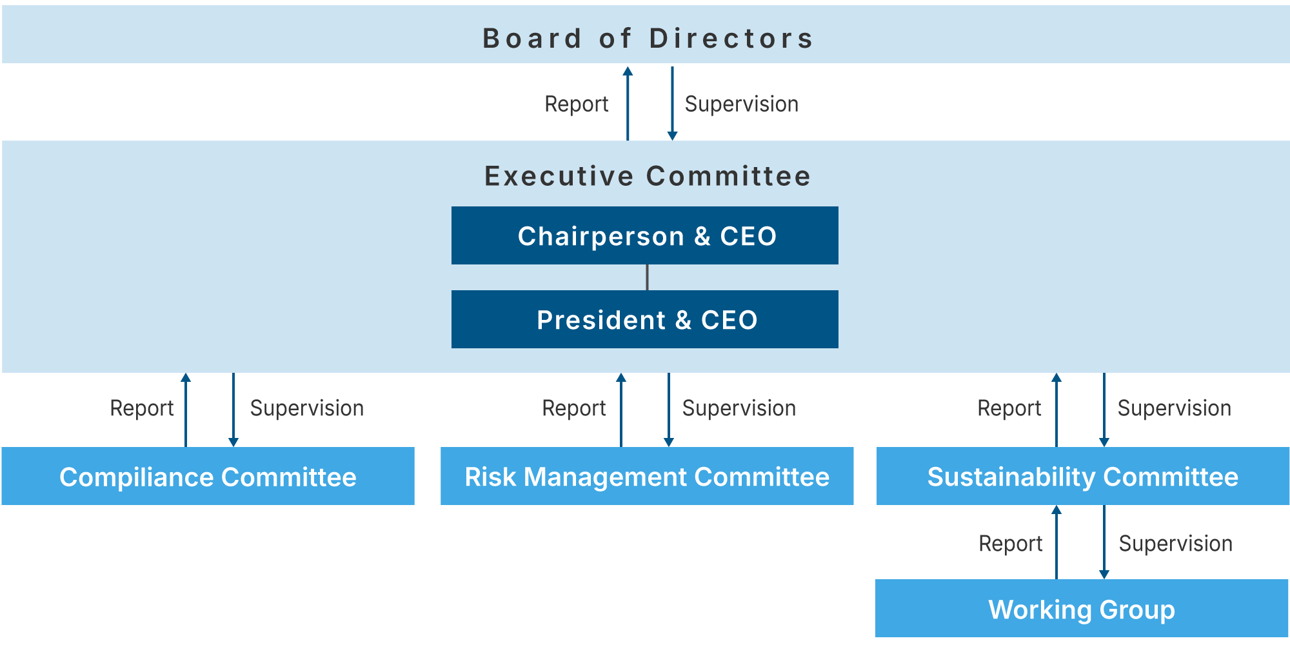Image resolution: width=1290 pixels, height=645 pixels.
Task: Click the Supervision label beside Working Group arrows
Action: point(1175,544)
